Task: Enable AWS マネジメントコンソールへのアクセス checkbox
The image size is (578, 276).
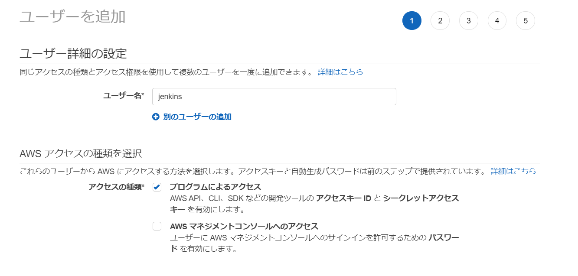Action: [157, 226]
